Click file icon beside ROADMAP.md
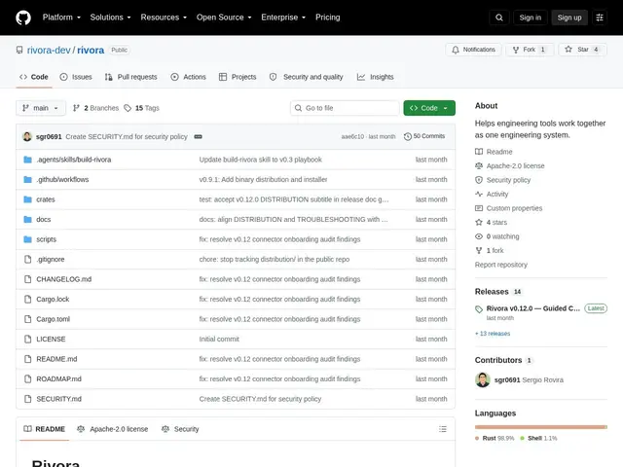Image resolution: width=623 pixels, height=467 pixels. [x=28, y=378]
